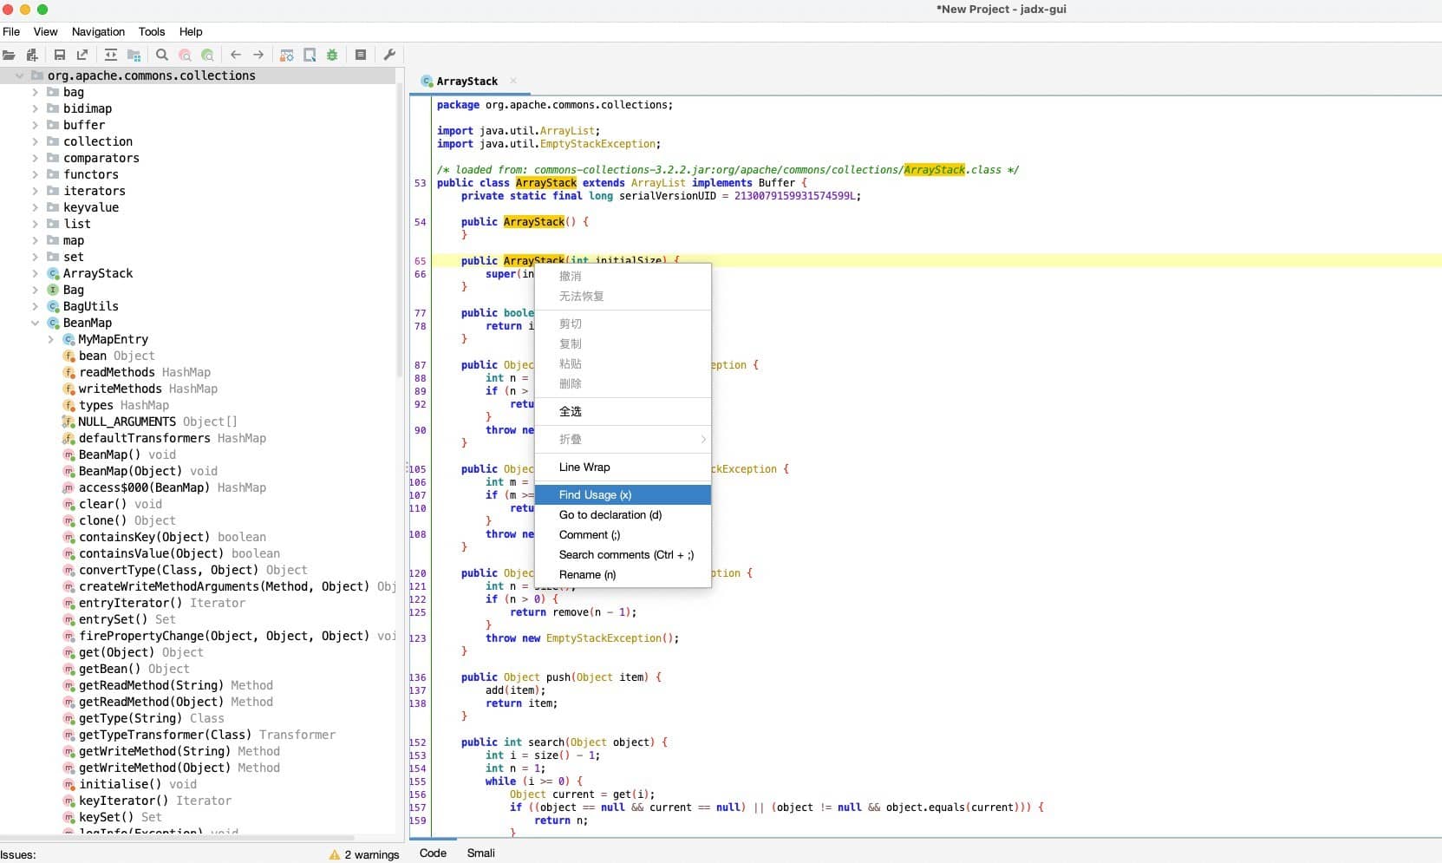Expand the MyMapEntry class node
Viewport: 1442px width, 863px height.
(x=50, y=339)
